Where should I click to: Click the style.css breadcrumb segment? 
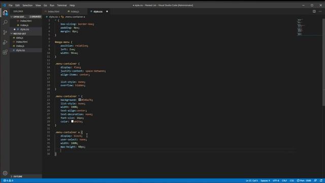(53, 17)
